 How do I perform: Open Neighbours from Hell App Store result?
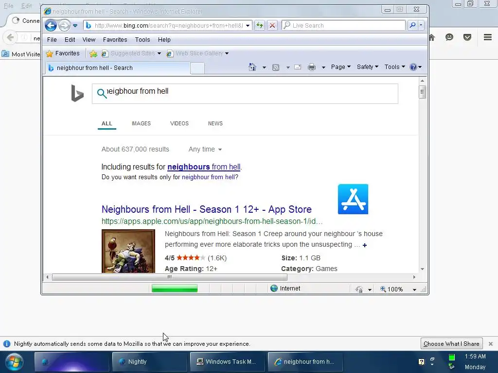[206, 209]
